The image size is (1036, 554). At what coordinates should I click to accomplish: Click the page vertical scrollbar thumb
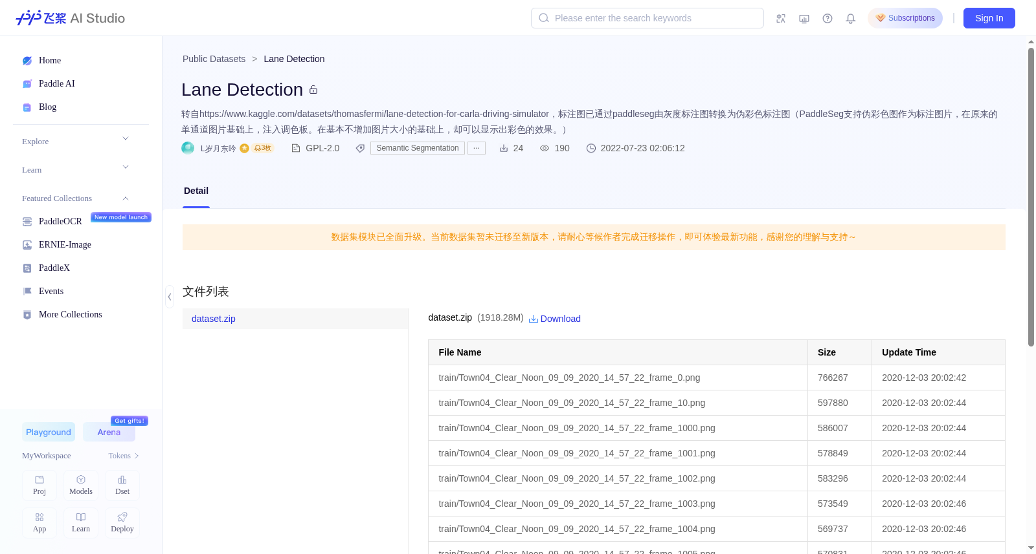[x=1031, y=197]
